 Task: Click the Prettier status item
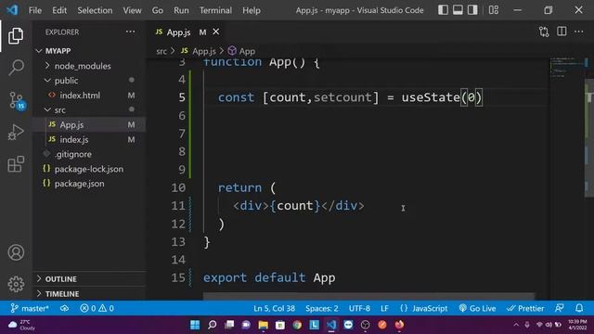click(525, 308)
